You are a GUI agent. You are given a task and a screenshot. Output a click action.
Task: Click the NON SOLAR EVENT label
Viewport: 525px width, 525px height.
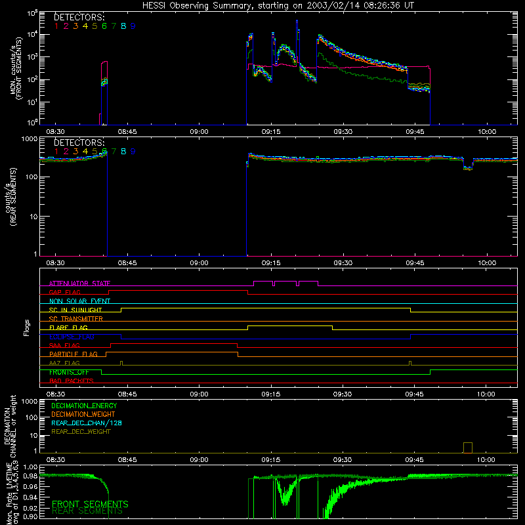click(x=79, y=301)
